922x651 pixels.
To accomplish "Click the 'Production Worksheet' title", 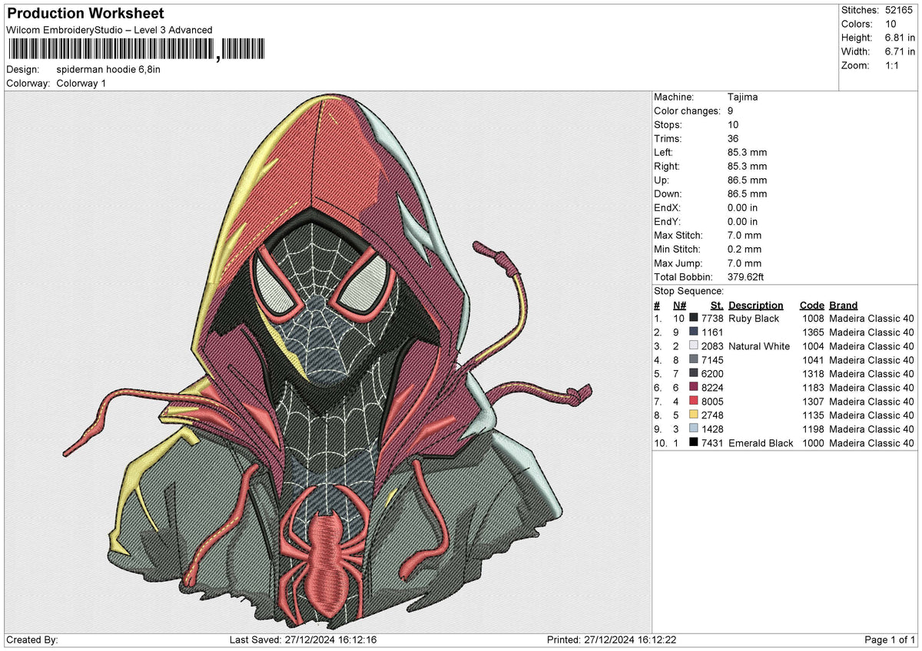I will click(85, 14).
